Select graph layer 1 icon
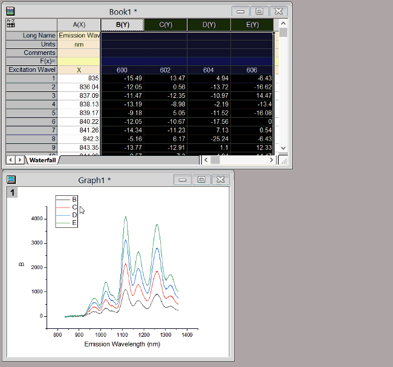 tap(13, 192)
